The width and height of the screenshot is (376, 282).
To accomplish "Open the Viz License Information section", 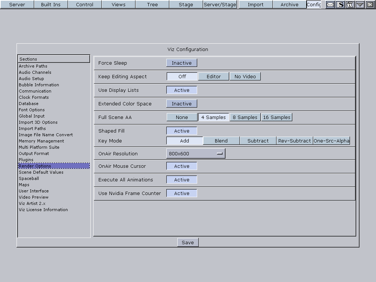I will click(x=43, y=210).
